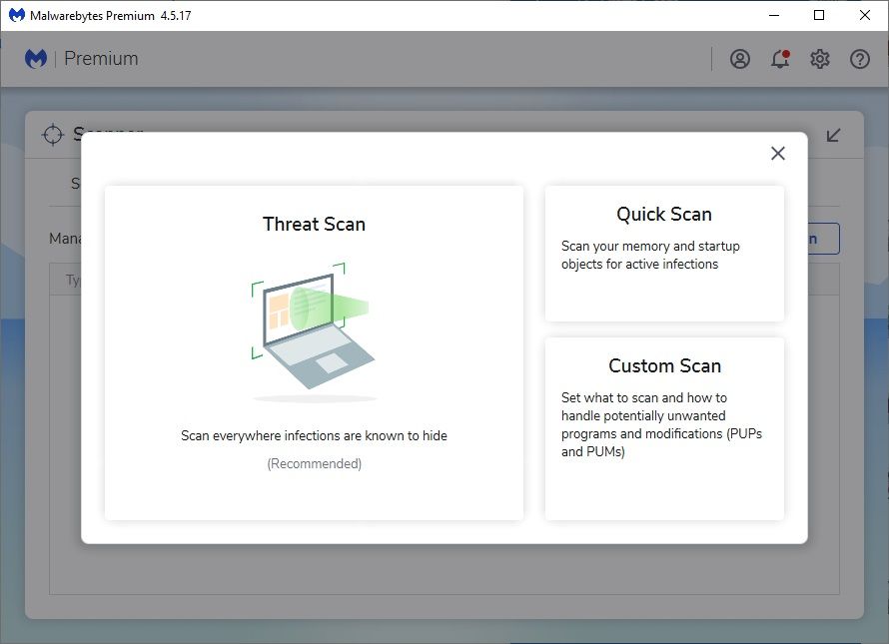Screen dimensions: 889x644
Task: Choose the Custom Scan option
Action: pos(664,428)
